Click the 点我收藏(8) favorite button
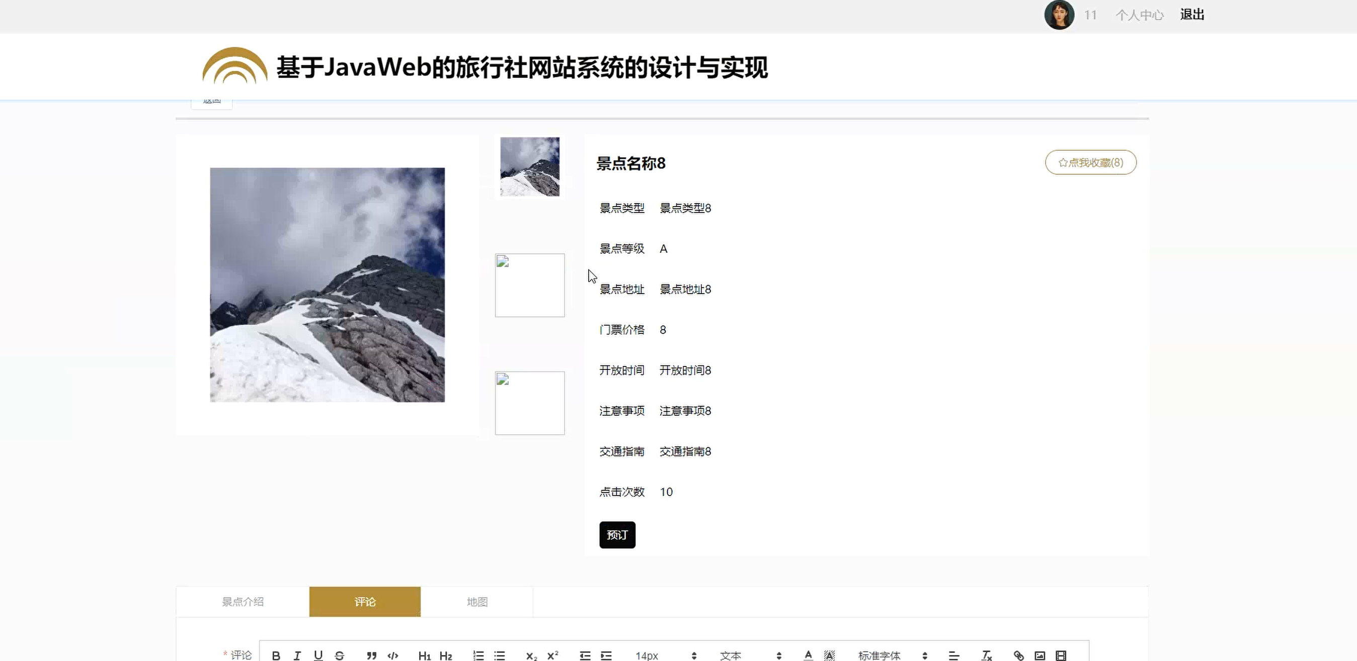The height and width of the screenshot is (661, 1357). (x=1090, y=162)
